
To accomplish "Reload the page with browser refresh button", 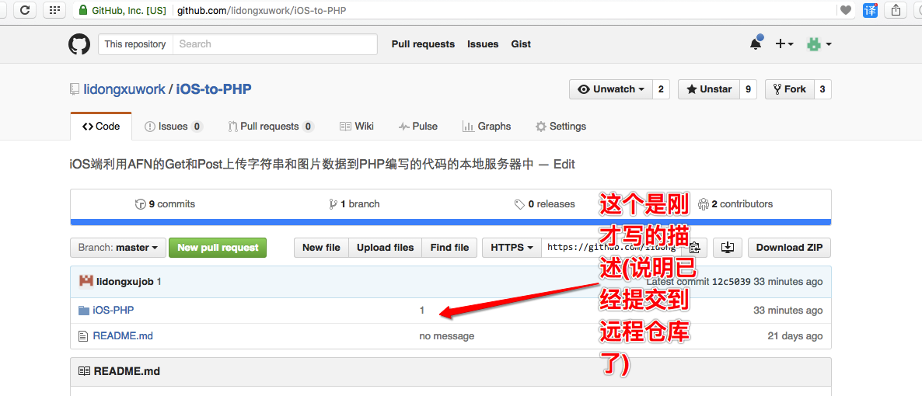I will (x=26, y=10).
